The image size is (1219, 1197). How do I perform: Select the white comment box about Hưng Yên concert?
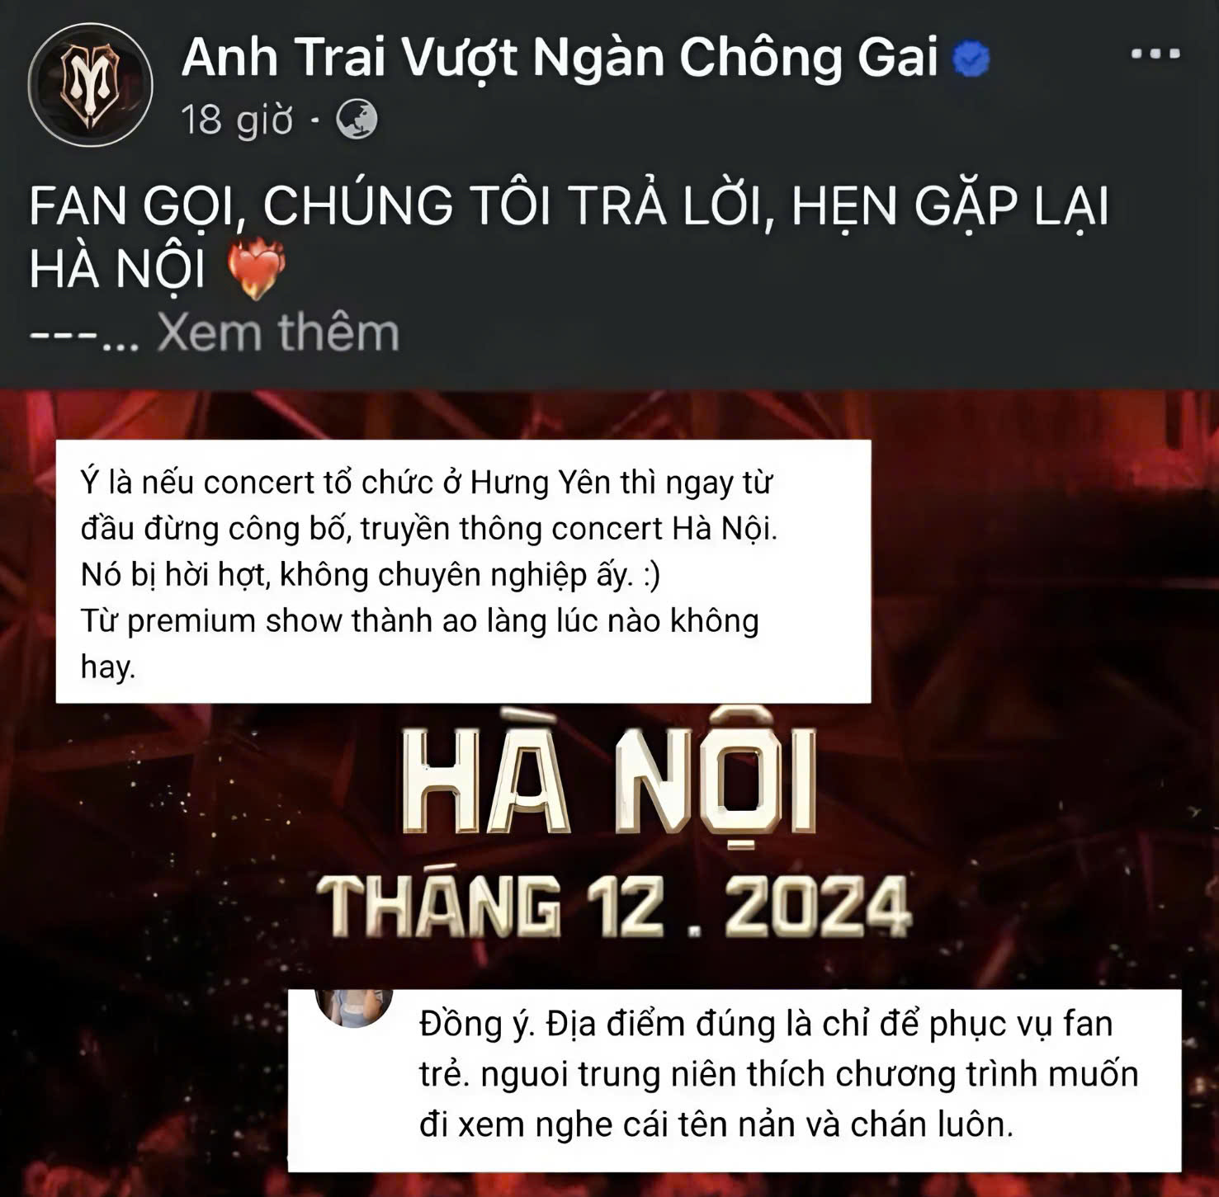(x=463, y=572)
